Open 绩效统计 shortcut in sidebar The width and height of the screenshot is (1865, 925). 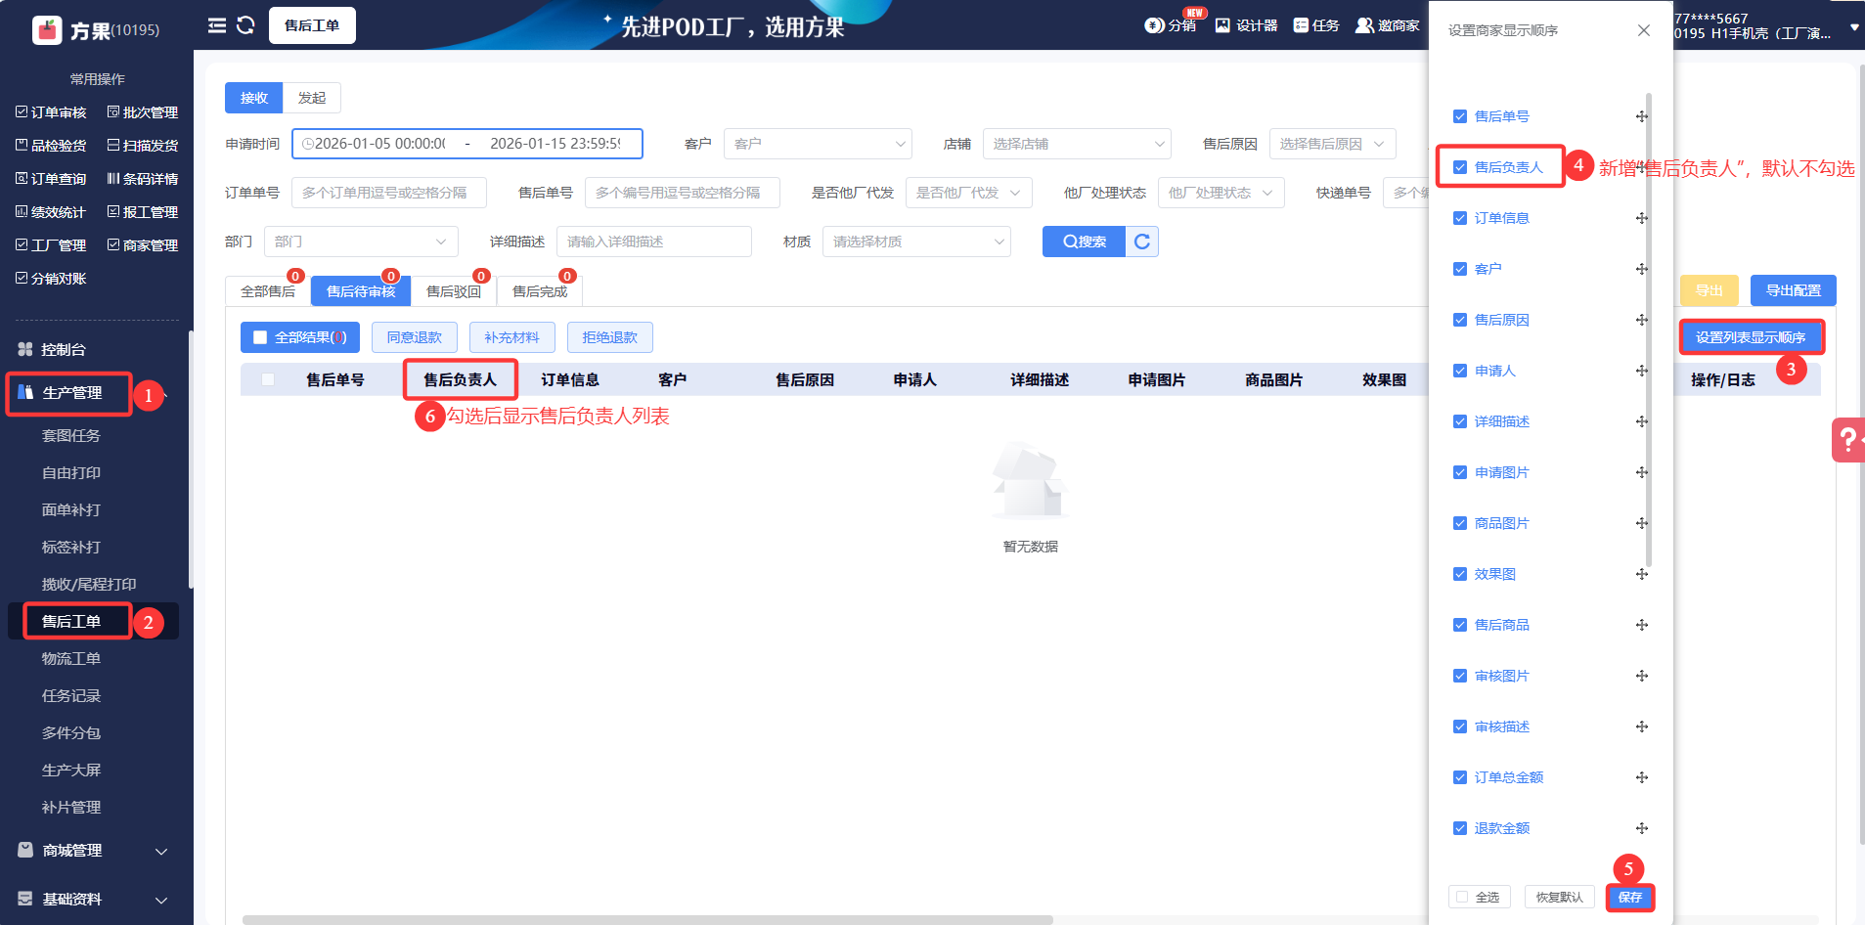pos(51,212)
